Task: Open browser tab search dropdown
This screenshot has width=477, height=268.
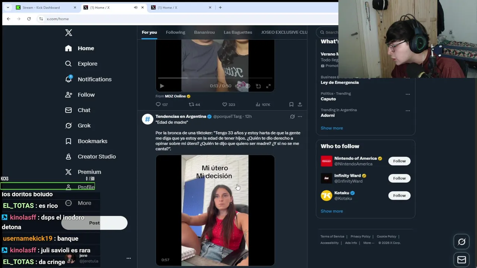Action: [8, 7]
